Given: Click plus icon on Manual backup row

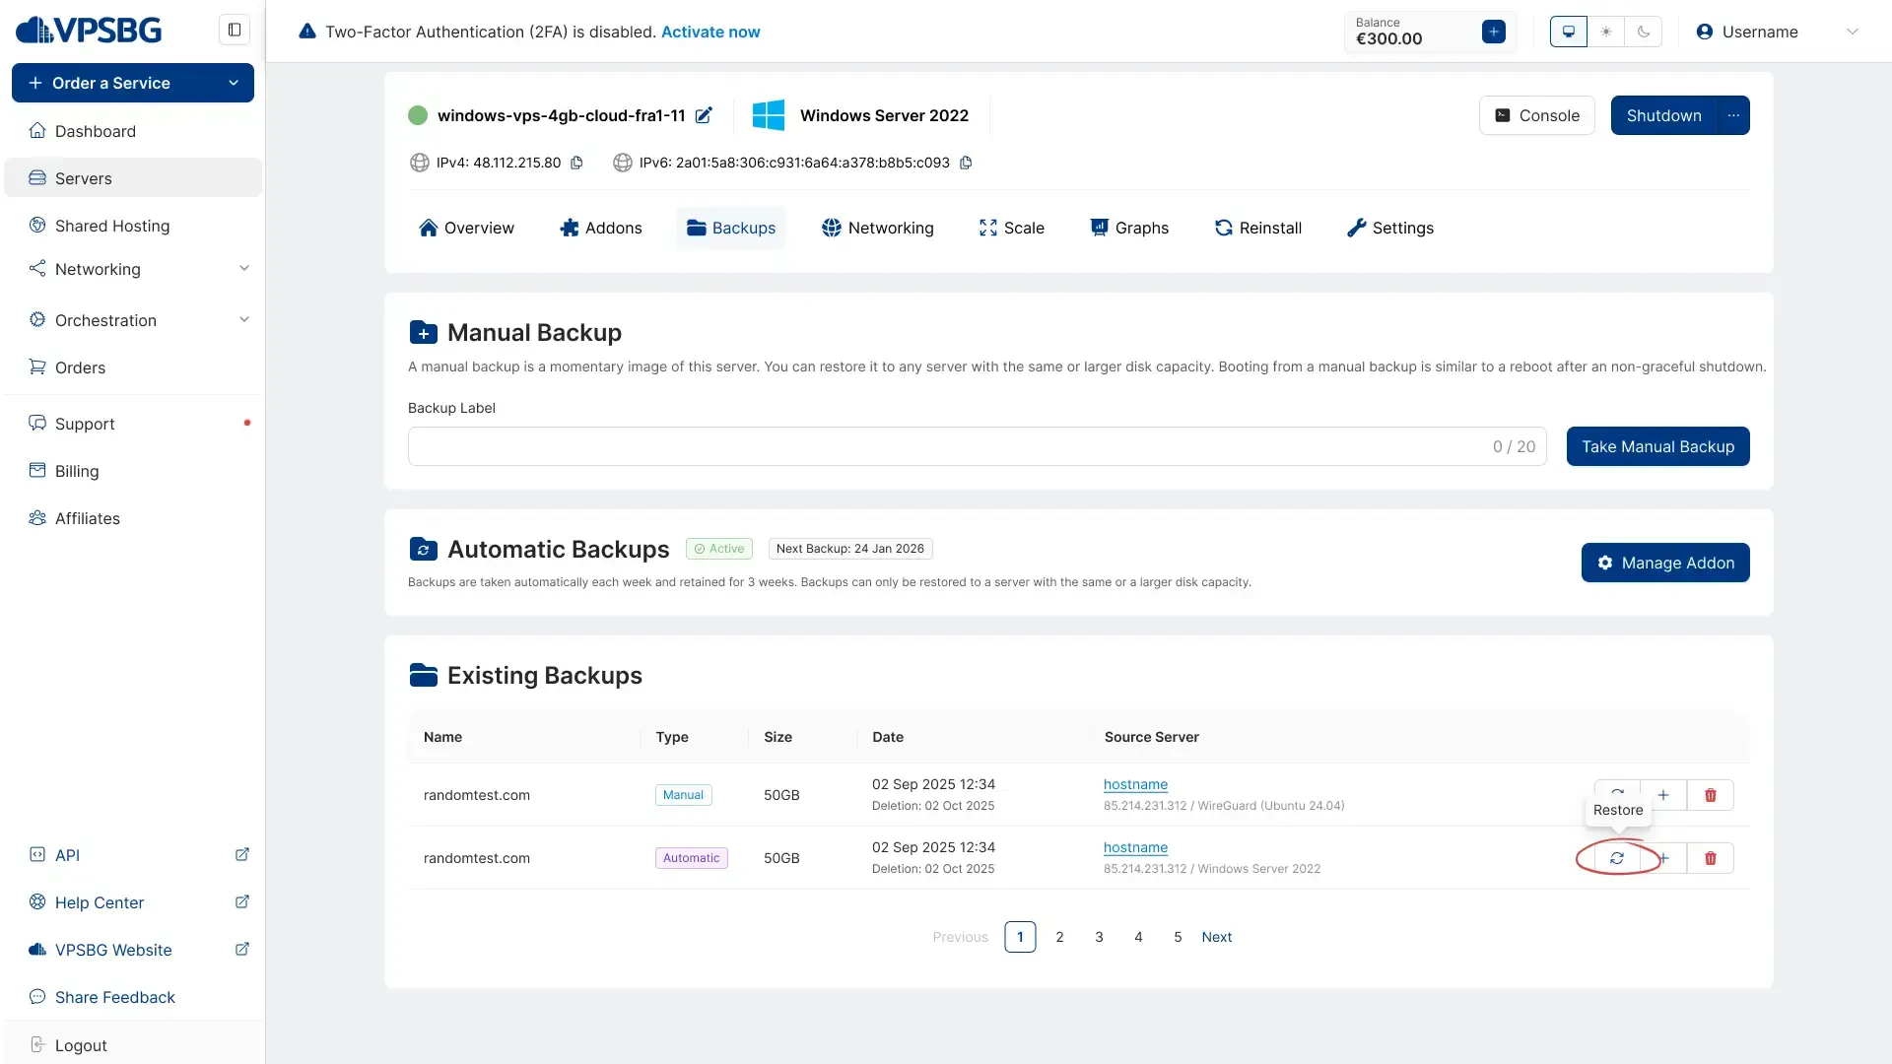Looking at the screenshot, I should click(1663, 795).
